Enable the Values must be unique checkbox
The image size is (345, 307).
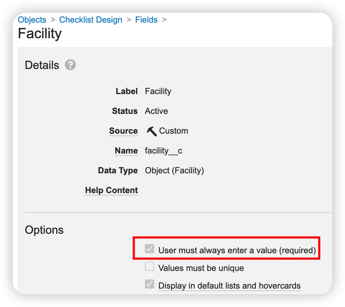[x=150, y=267]
